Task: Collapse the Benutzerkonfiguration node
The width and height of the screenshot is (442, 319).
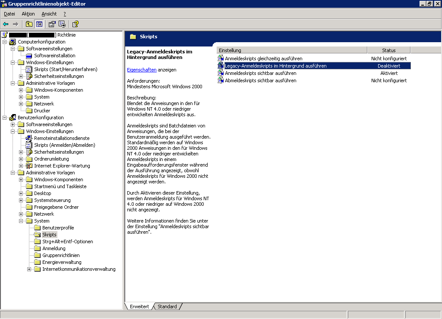Action: coord(4,118)
